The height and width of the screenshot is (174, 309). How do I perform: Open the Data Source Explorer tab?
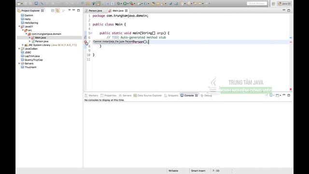tap(148, 96)
